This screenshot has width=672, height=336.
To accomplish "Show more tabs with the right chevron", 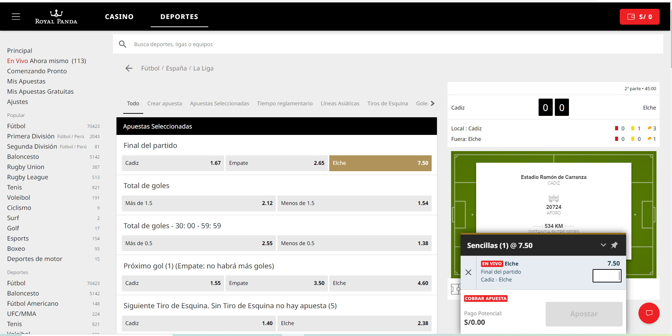I will 433,103.
